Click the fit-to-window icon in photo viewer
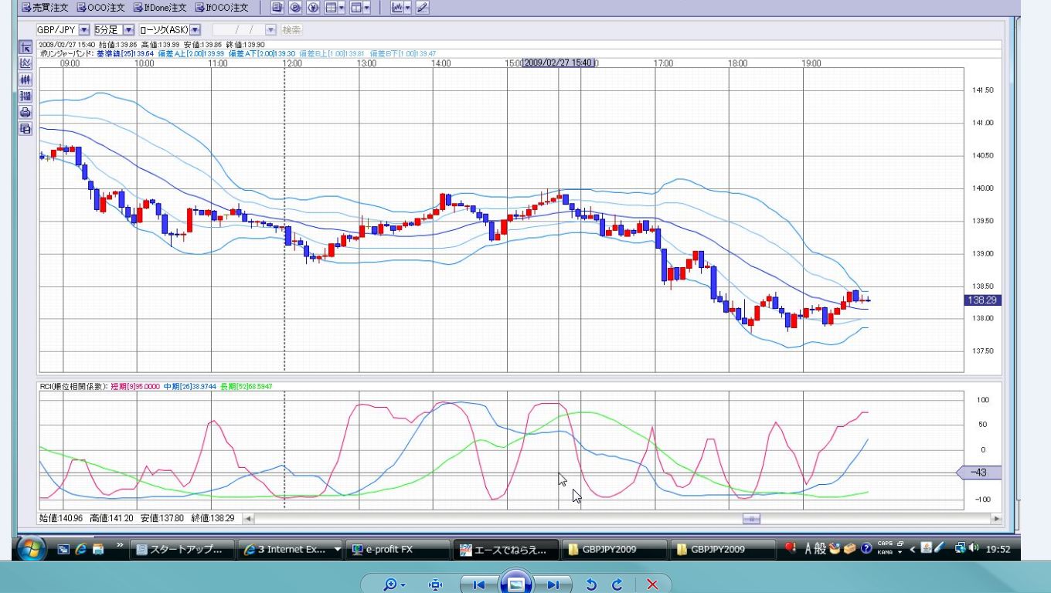Viewport: 1051px width, 593px height. tap(435, 585)
